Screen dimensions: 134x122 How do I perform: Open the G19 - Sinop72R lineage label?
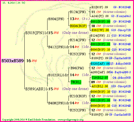(x=121, y=30)
